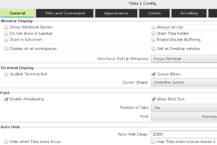Turn on Always on top
This screenshot has width=217, height=145.
pyautogui.click(x=154, y=27)
